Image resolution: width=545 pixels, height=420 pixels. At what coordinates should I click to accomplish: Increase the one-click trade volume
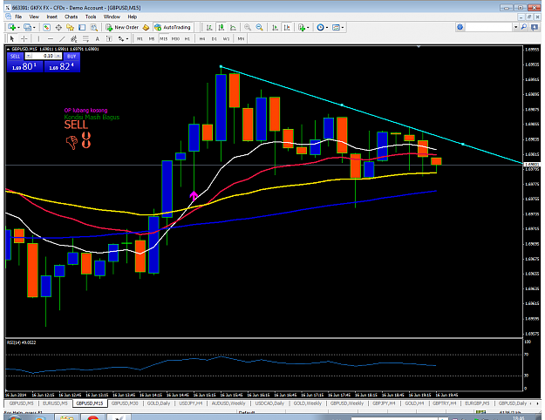(58, 56)
